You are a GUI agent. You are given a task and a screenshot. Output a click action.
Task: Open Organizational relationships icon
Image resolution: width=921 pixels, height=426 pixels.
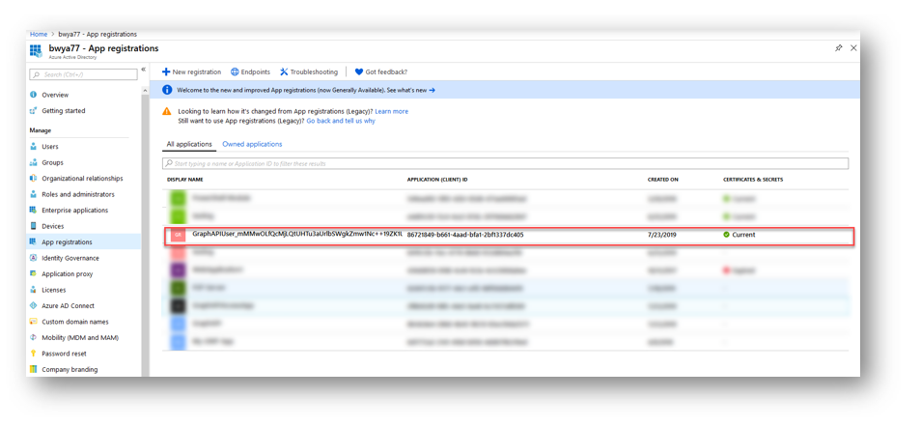click(34, 178)
